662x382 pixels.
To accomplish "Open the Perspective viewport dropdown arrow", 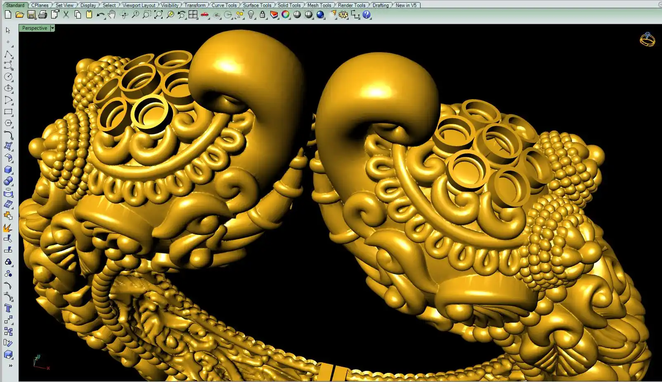I will click(52, 28).
